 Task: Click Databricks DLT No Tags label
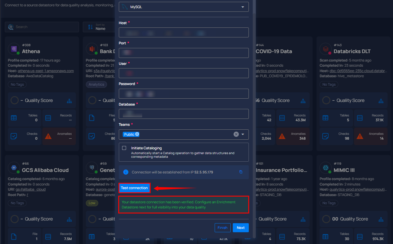329,84
